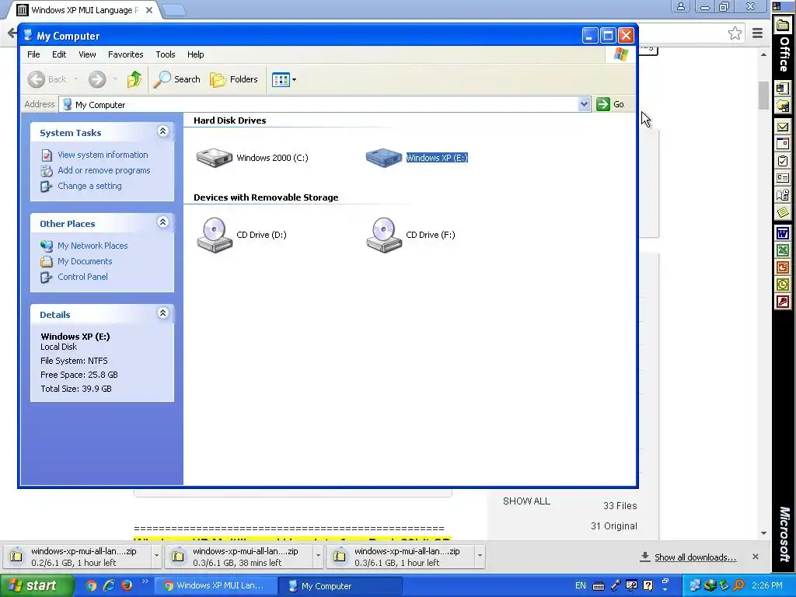Expand Quick Launch overflow chevron
This screenshot has height=597, width=796.
[x=145, y=581]
